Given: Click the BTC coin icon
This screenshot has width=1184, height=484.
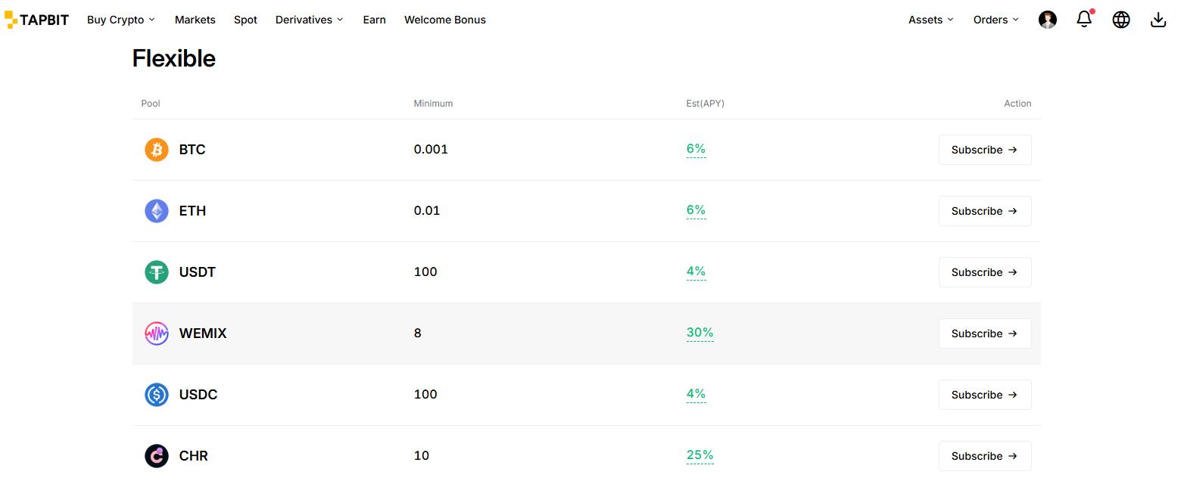Looking at the screenshot, I should (x=157, y=150).
